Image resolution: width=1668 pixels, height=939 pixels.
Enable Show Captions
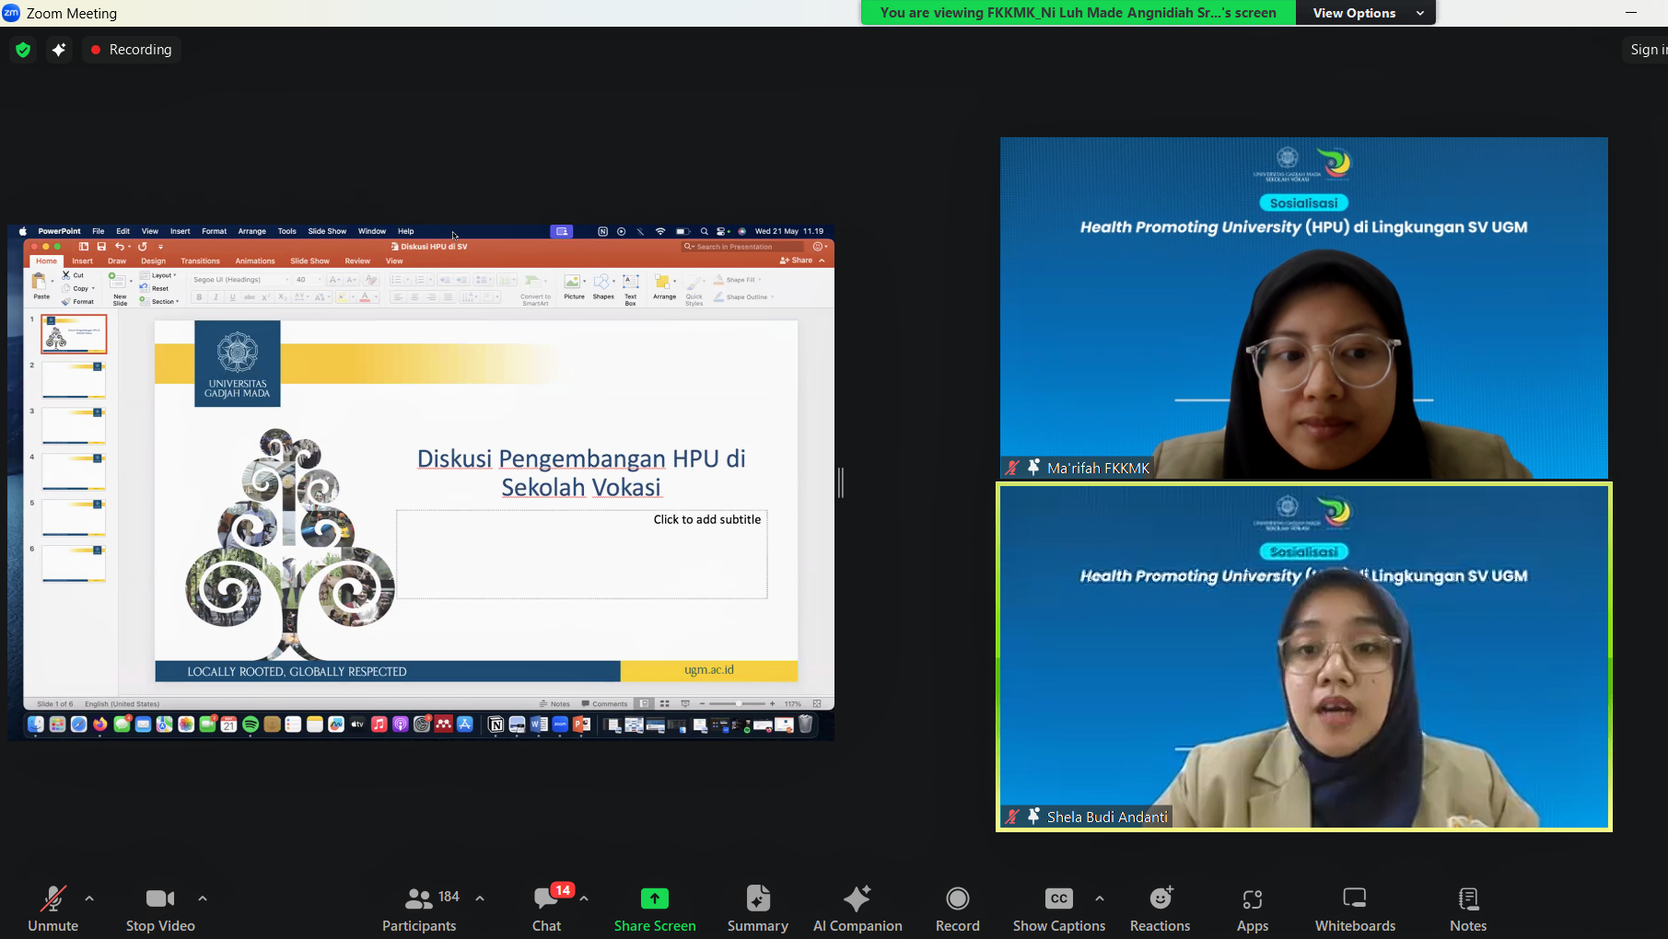tap(1057, 907)
